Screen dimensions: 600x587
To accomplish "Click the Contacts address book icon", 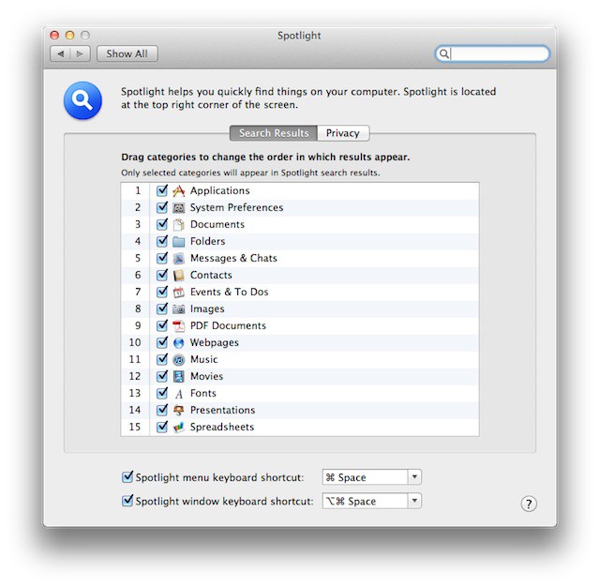I will [179, 275].
